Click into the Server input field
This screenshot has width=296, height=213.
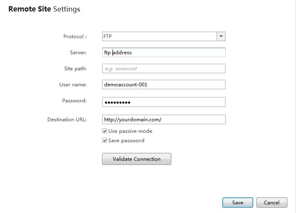click(163, 52)
